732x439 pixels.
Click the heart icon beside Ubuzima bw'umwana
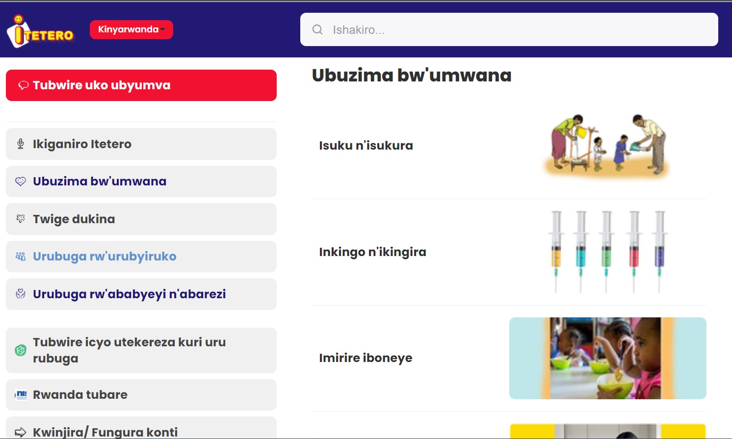point(21,181)
